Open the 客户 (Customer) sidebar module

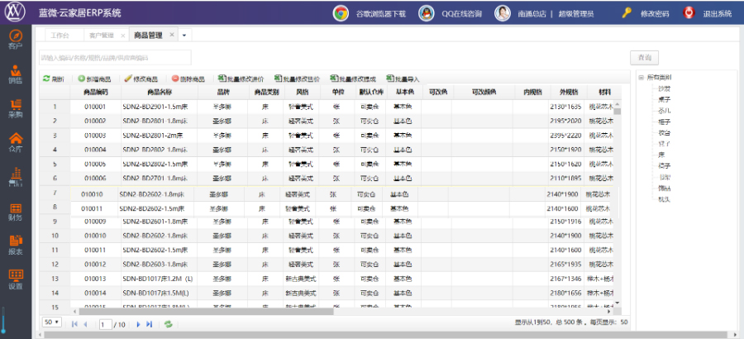pos(15,38)
